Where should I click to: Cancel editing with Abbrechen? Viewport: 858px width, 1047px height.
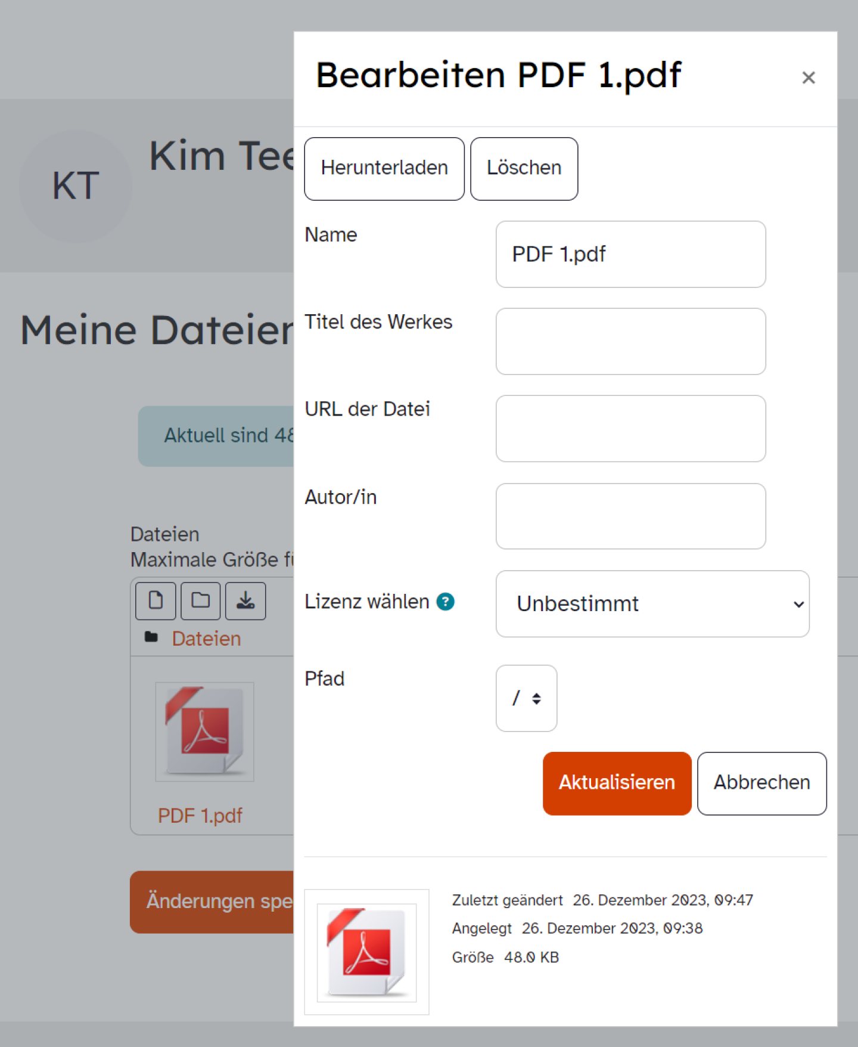[761, 783]
